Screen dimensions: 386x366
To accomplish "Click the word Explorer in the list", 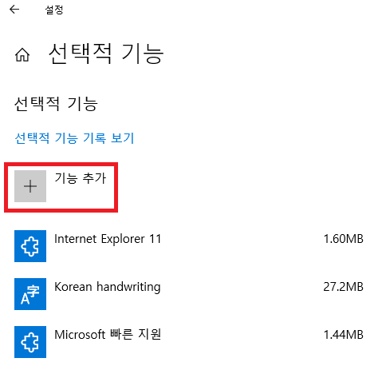I will (123, 240).
